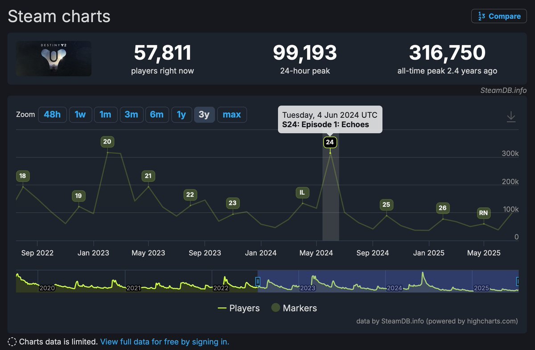Screen dimensions: 535x350
Task: Click the 'May 2025' axis label
Action: point(484,253)
